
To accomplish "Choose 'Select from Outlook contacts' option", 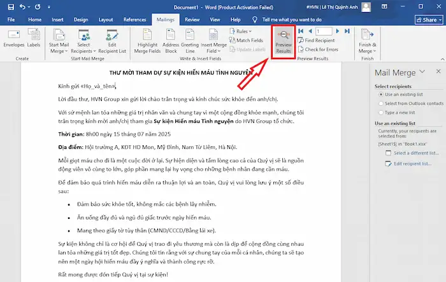I will (x=378, y=103).
